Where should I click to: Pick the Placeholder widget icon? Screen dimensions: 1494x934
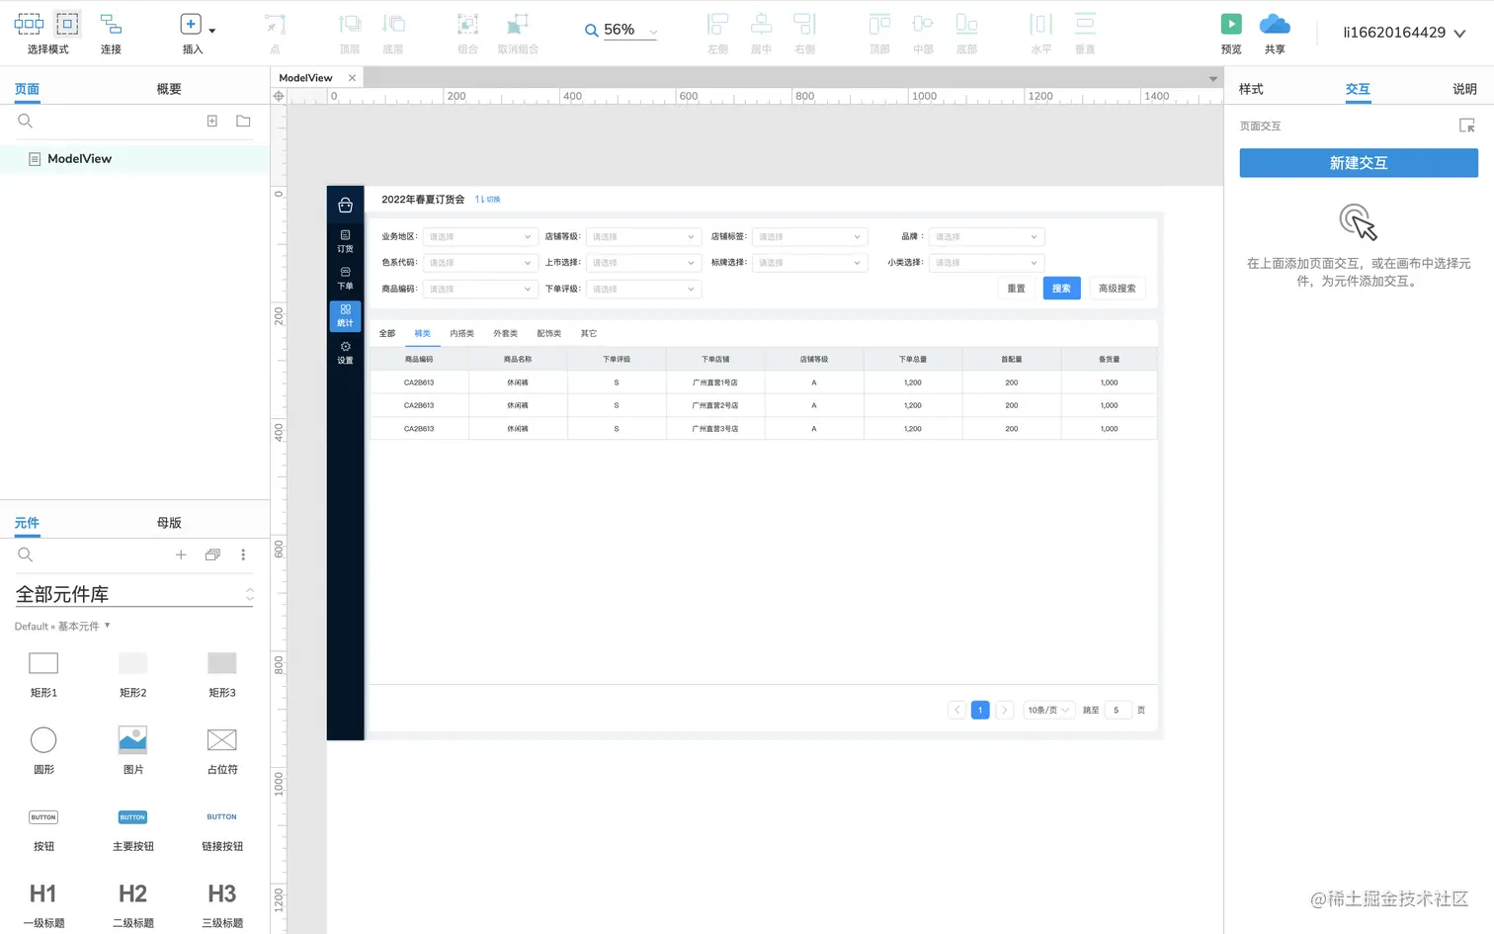(x=222, y=739)
